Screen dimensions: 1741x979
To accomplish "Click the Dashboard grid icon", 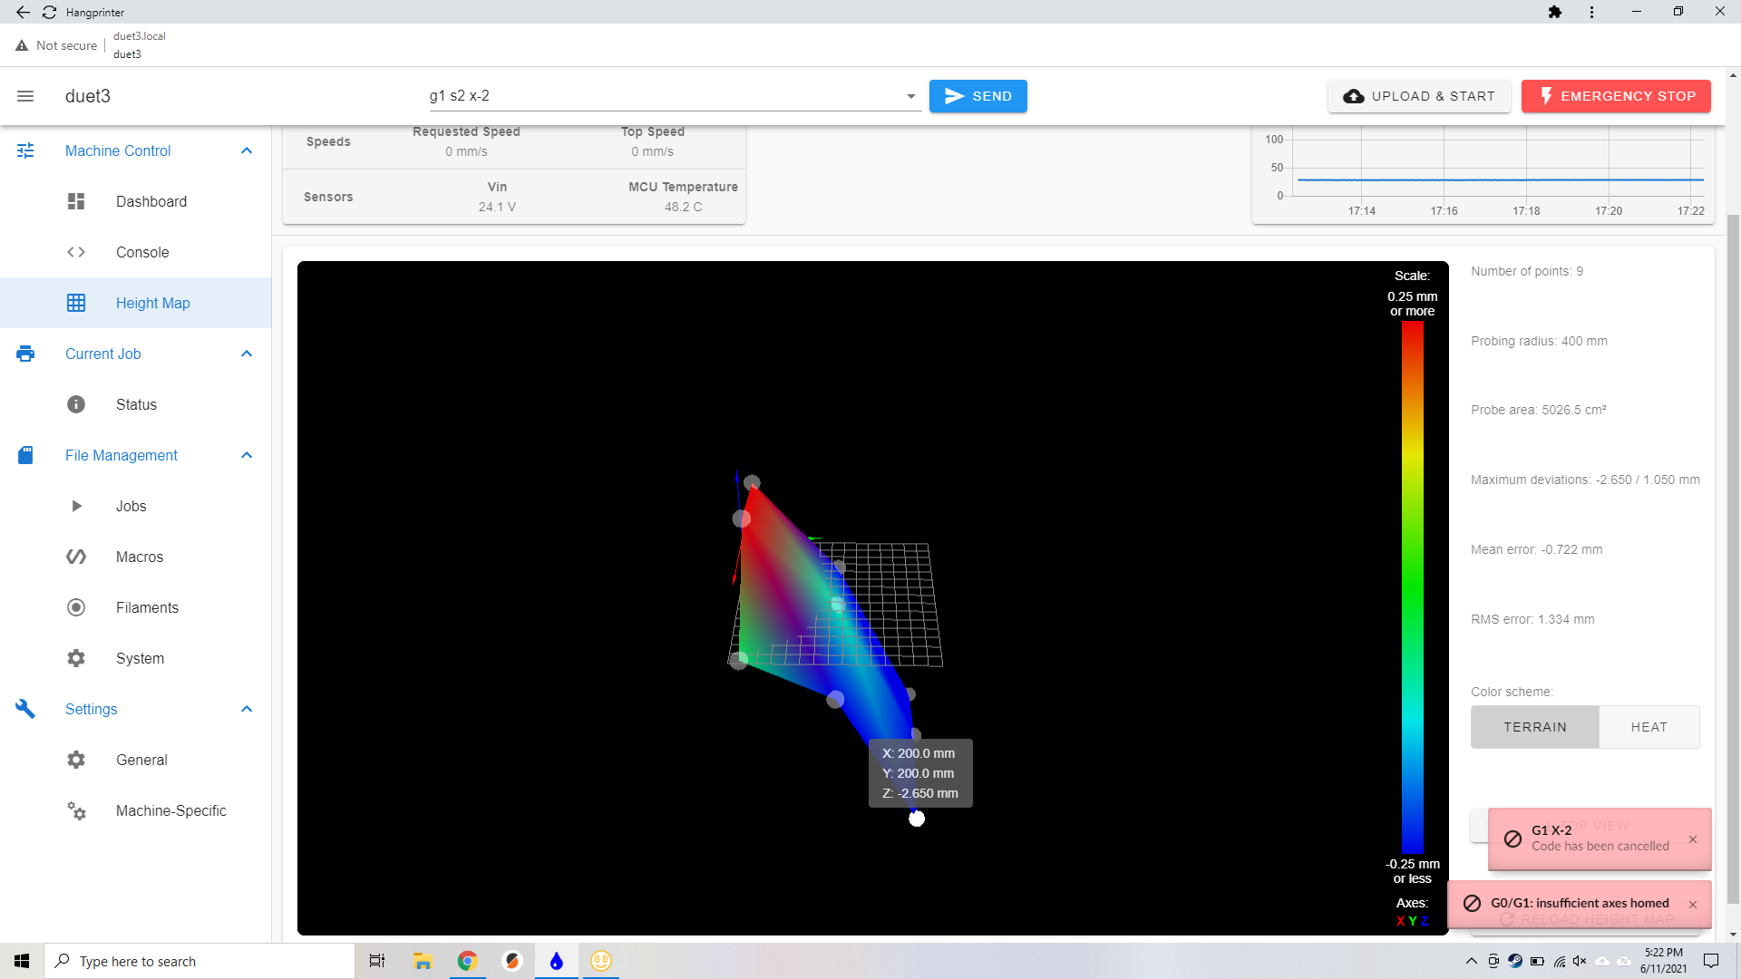I will (76, 201).
